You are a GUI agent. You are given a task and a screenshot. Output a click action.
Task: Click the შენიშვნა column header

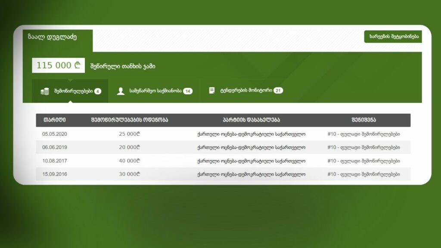[x=363, y=120]
